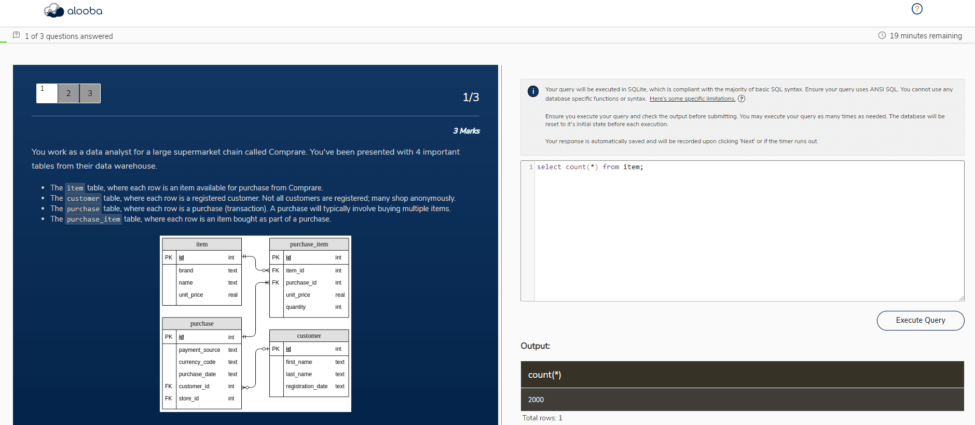Viewport: 975px width, 425px height.
Task: Click the clock icon beside minutes remaining
Action: click(x=882, y=35)
